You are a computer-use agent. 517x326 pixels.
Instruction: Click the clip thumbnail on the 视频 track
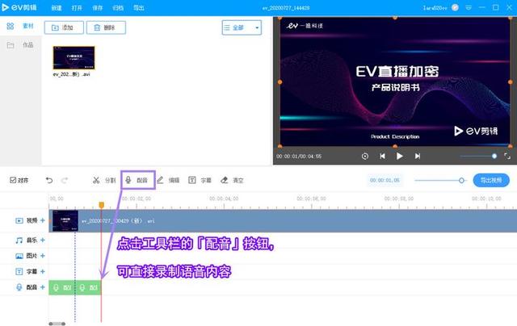click(x=65, y=220)
